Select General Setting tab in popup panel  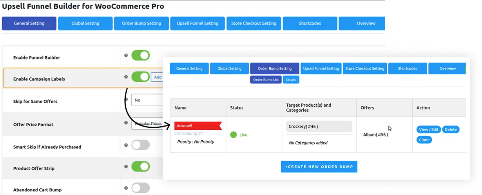click(189, 68)
